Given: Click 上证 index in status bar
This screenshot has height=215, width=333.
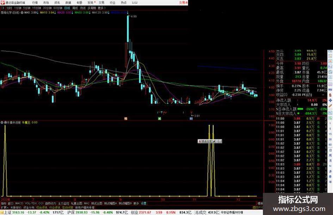Looking at the screenshot, I should pos(8,213).
